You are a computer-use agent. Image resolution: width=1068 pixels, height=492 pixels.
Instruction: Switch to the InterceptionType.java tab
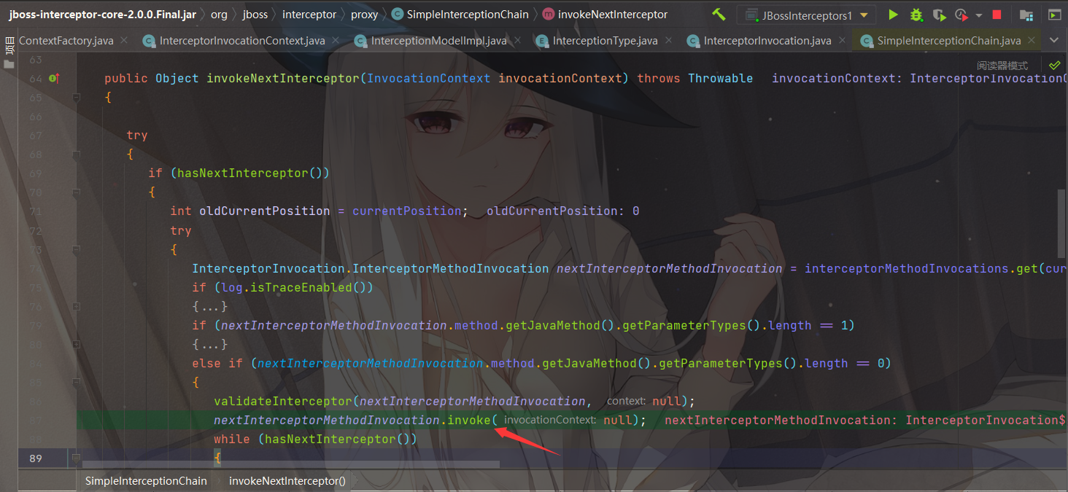pos(605,41)
